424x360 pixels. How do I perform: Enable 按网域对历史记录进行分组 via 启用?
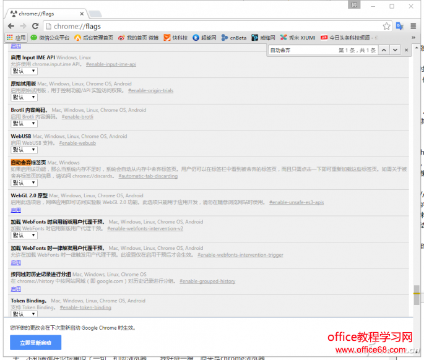(15, 289)
